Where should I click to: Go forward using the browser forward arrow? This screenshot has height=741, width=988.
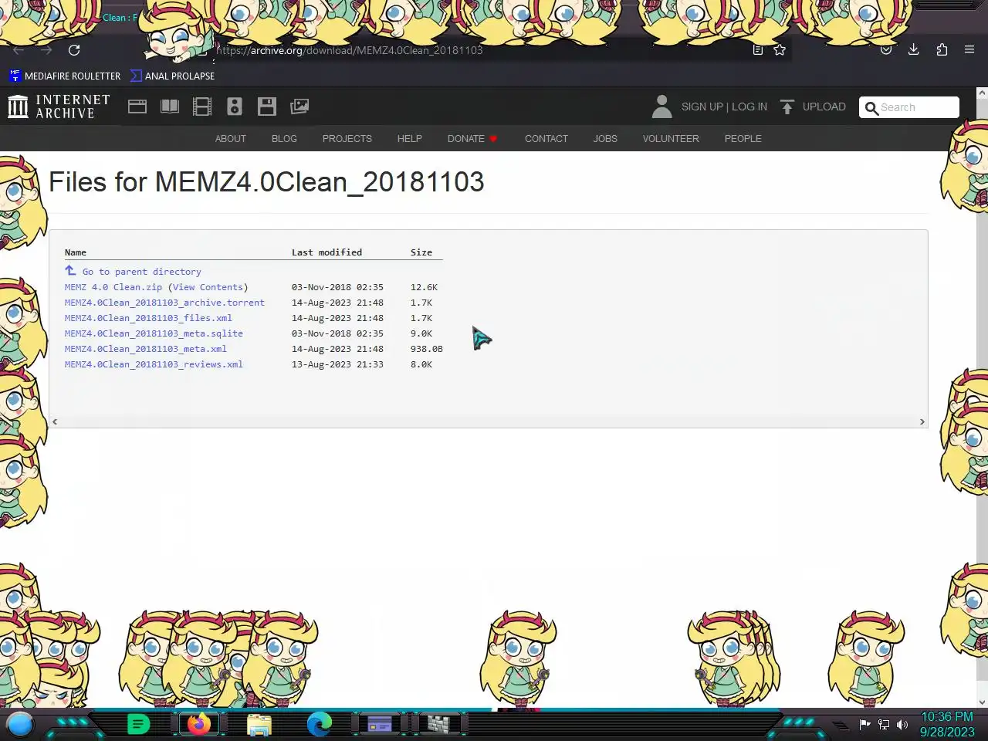coord(46,50)
